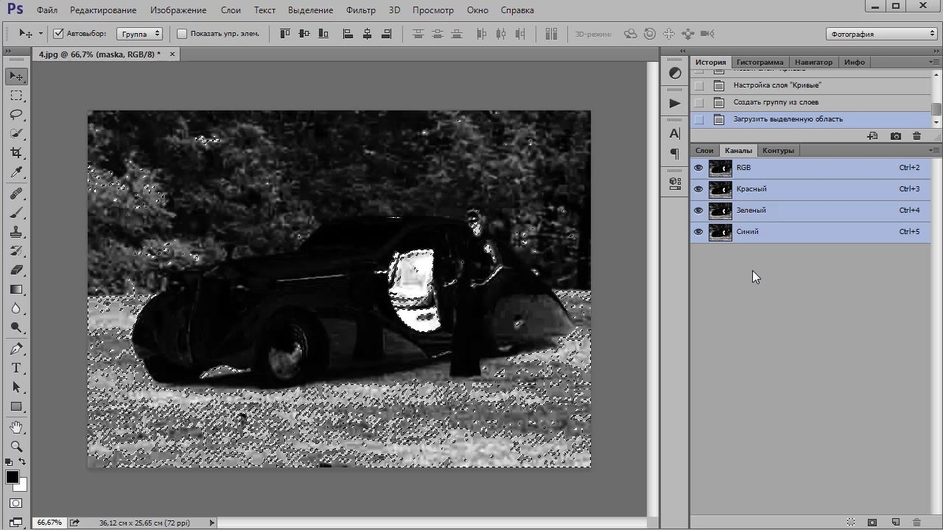Image resolution: width=943 pixels, height=530 pixels.
Task: Select the Zoom tool
Action: pyautogui.click(x=16, y=447)
